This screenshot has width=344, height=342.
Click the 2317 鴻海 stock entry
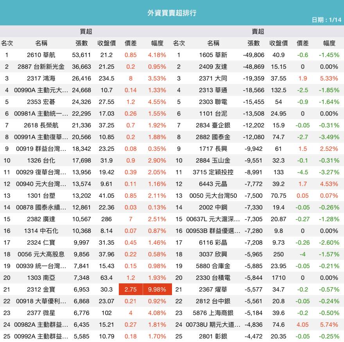point(41,78)
